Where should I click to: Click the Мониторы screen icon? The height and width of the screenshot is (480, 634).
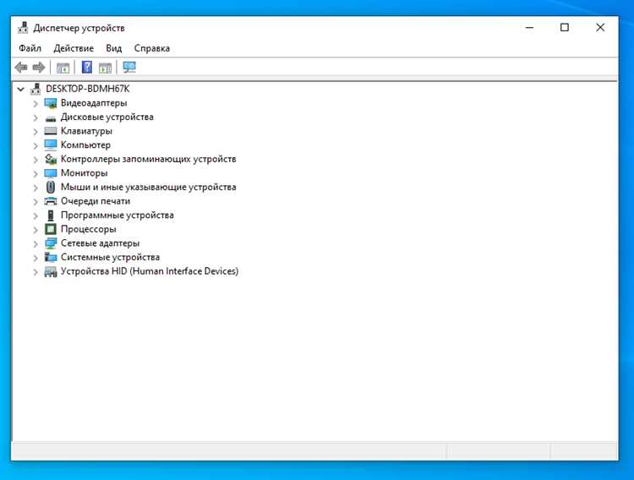pyautogui.click(x=51, y=173)
